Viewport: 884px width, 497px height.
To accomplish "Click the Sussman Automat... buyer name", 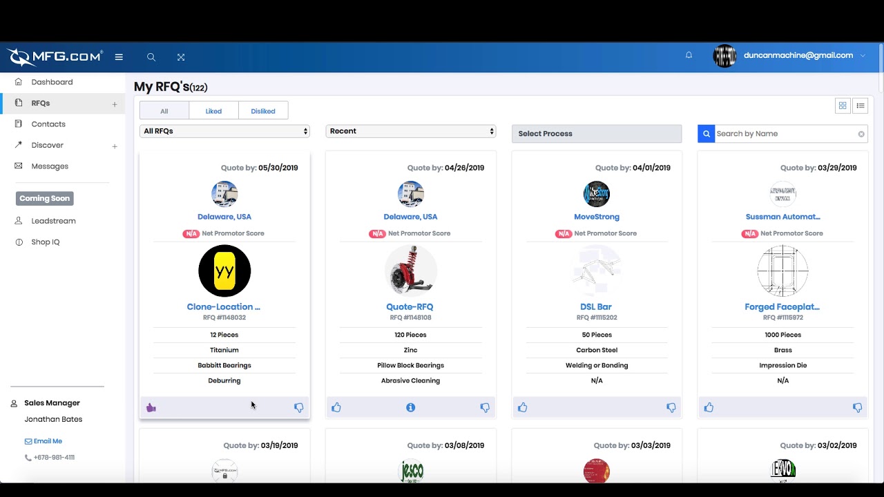I will point(783,217).
